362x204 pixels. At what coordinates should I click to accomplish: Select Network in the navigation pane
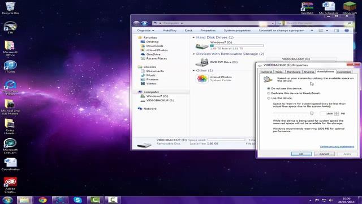(x=150, y=109)
